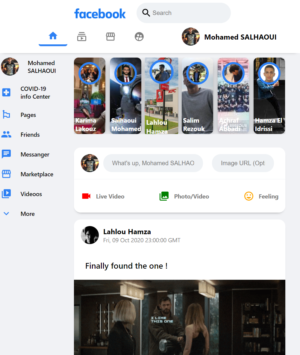Open the Messanger chat icon in sidebar
Viewport: 300px width, 355px height.
(6, 154)
